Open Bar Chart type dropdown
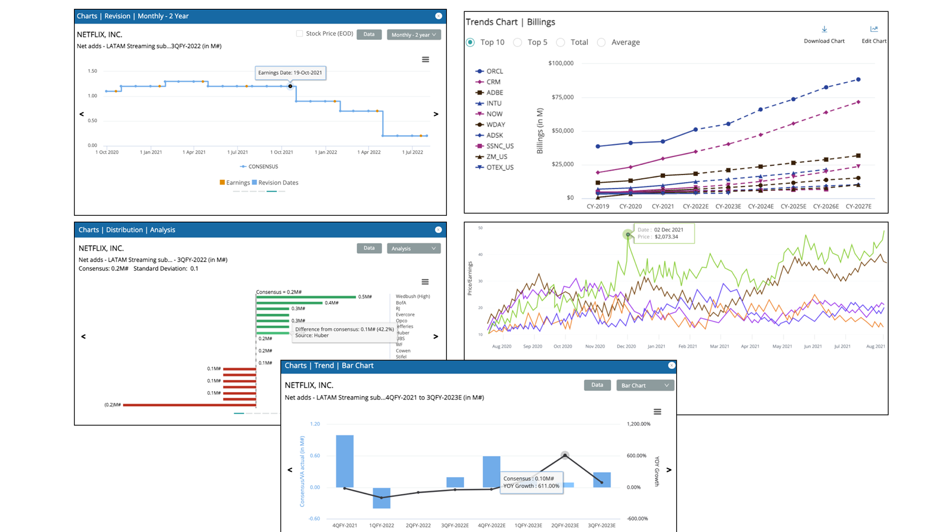Image resolution: width=947 pixels, height=532 pixels. [x=645, y=386]
